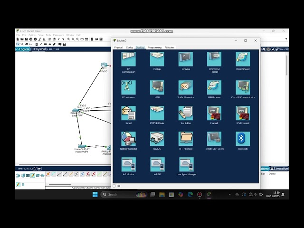
Task: Open the Edit menu in Packet Tracer
Action: (x=24, y=35)
